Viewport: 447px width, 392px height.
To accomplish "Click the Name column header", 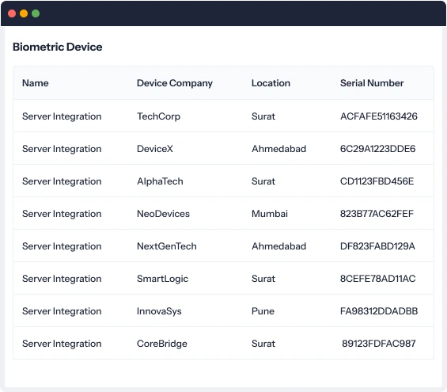I will (36, 83).
